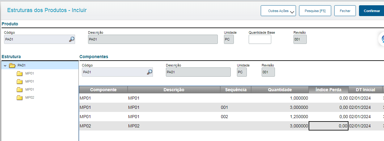The height and width of the screenshot is (141, 384).
Task: Click the Quantidade column header
Action: tap(280, 90)
